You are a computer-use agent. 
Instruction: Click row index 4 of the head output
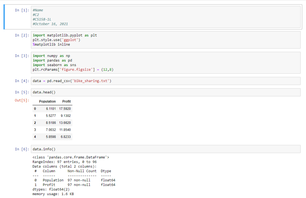point(35,137)
